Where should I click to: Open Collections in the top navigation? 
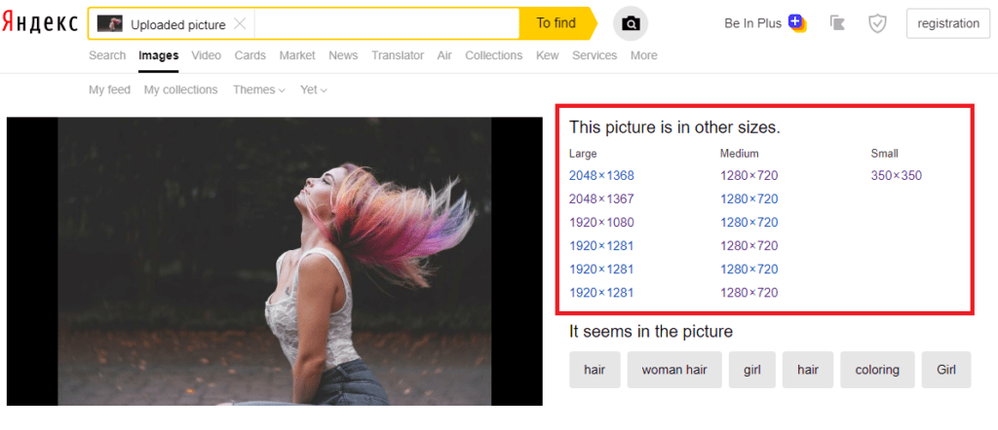click(x=494, y=55)
